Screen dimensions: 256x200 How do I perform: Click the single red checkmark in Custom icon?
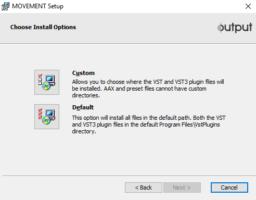coord(40,76)
